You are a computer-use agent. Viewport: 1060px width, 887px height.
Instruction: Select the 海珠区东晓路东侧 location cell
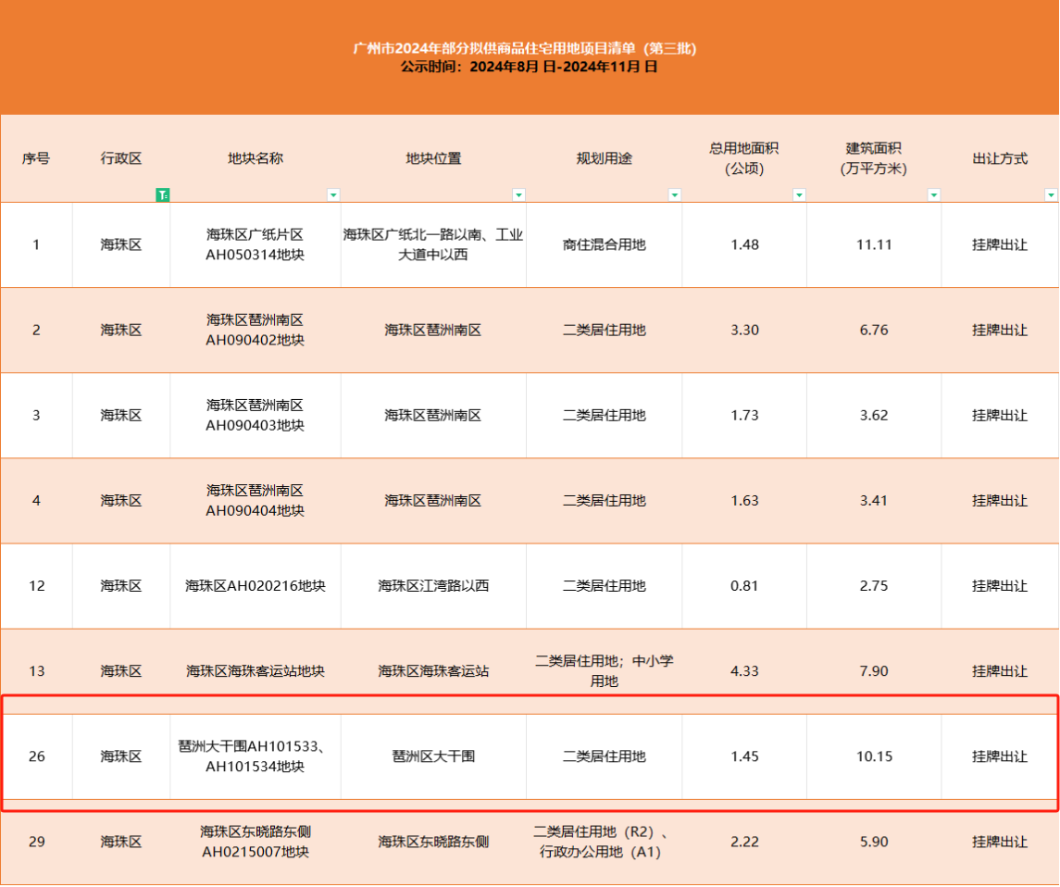(433, 842)
